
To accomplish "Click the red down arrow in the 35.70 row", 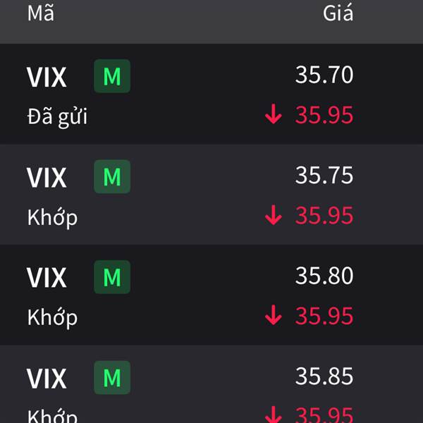I will (x=274, y=114).
